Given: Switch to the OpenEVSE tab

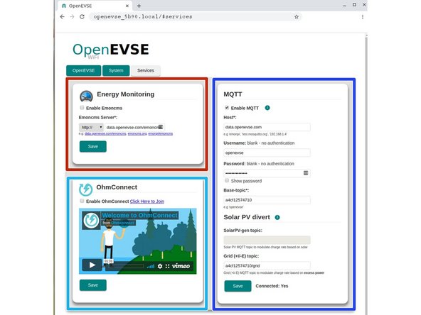Looking at the screenshot, I should (x=83, y=70).
